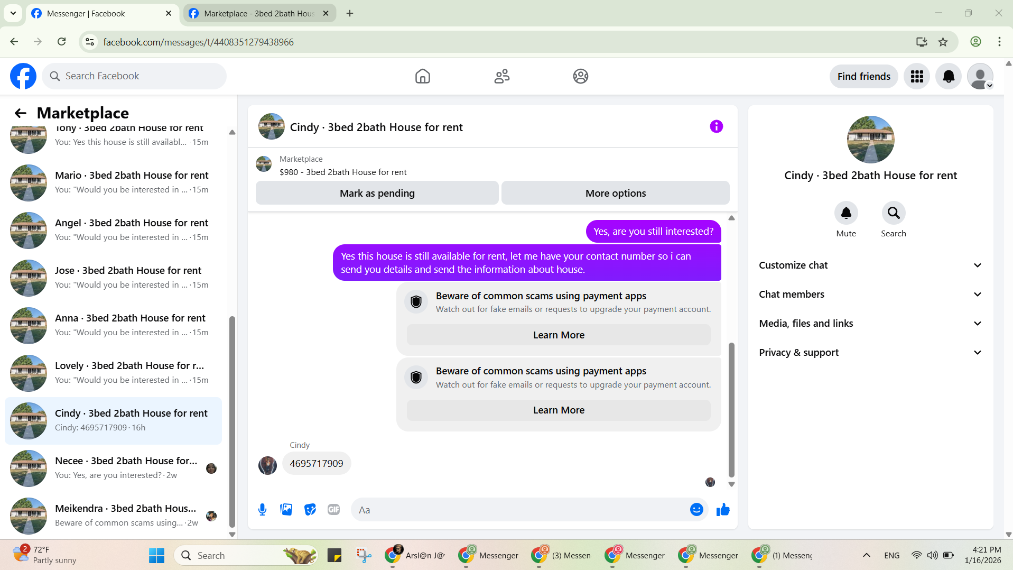Screen dimensions: 1013x570
Task: Click the second Learn More button
Action: [559, 410]
